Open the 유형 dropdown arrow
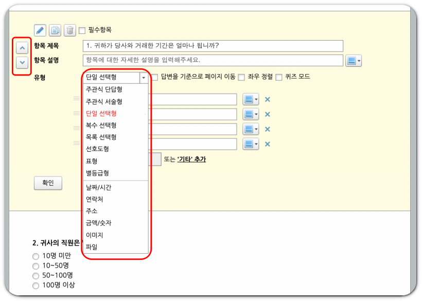The width and height of the screenshot is (422, 301). coord(144,77)
